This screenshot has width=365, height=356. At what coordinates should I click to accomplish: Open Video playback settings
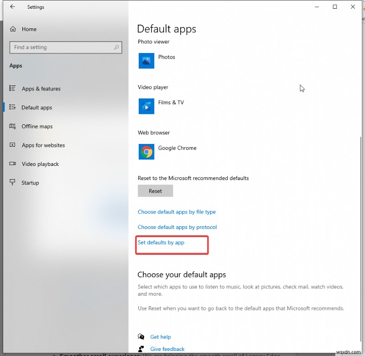coord(40,164)
